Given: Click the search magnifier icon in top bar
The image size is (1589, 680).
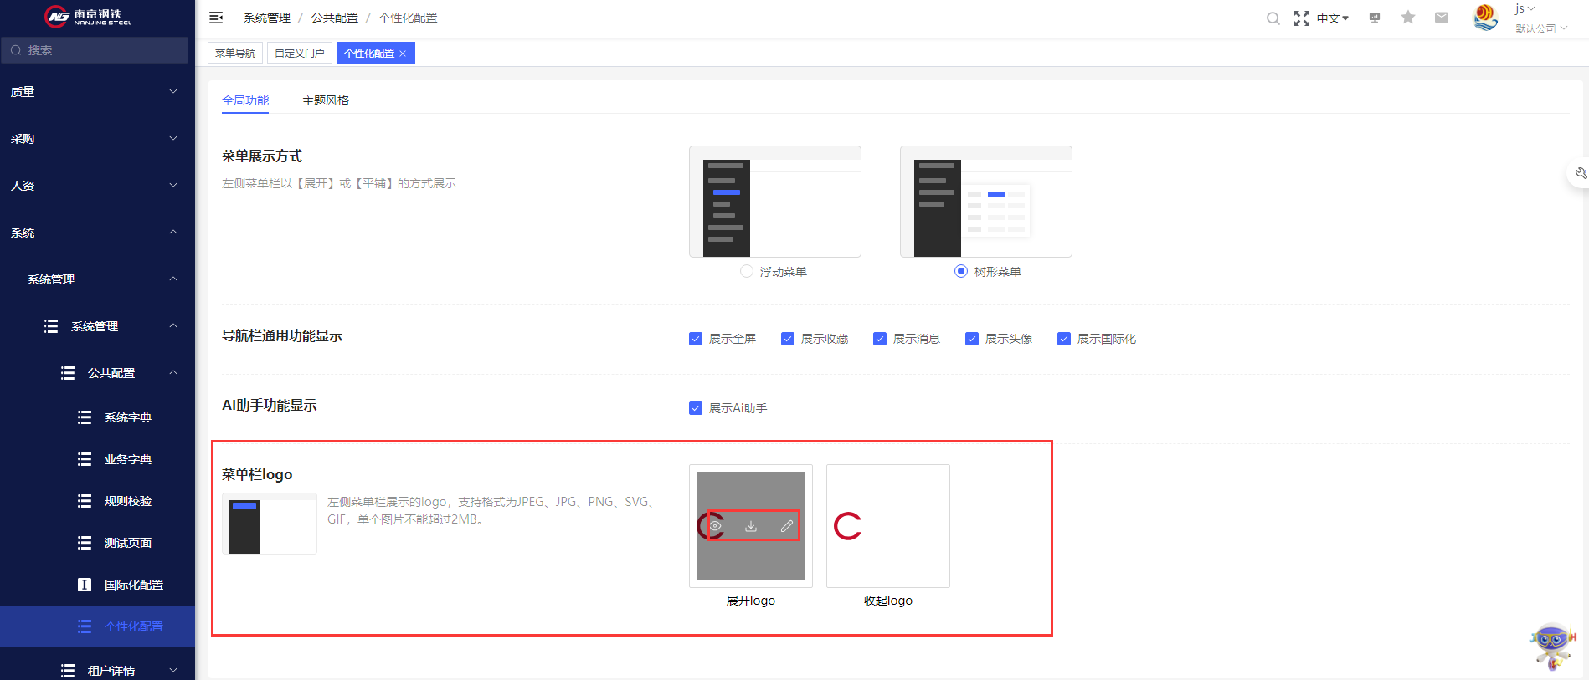Looking at the screenshot, I should tap(1273, 18).
